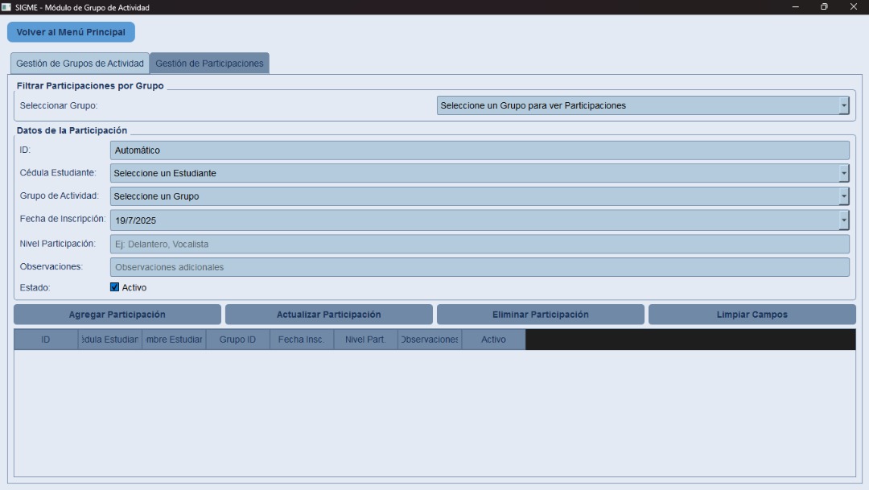Open the Seleccionar Grupo filter dropdown
The image size is (869, 490).
pyautogui.click(x=843, y=105)
